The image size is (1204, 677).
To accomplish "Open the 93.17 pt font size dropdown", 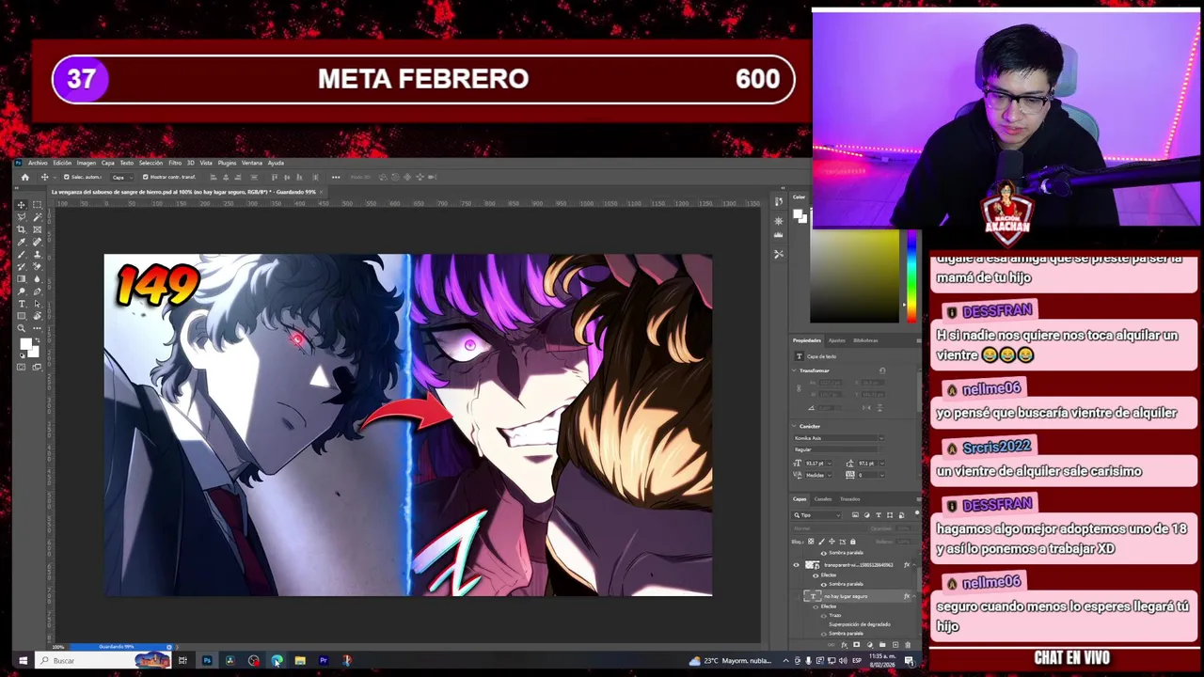I will pyautogui.click(x=830, y=464).
